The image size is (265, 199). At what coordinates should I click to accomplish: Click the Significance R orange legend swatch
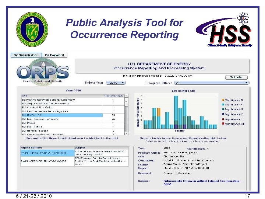(223, 100)
